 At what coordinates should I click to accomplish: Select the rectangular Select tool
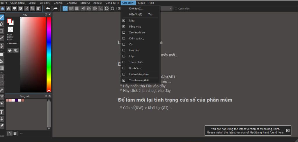(x=2, y=77)
